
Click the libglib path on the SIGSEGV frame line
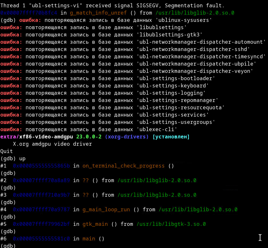tap(195, 13)
